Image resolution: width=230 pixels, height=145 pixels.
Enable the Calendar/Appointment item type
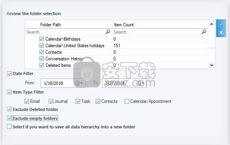pos(127,101)
